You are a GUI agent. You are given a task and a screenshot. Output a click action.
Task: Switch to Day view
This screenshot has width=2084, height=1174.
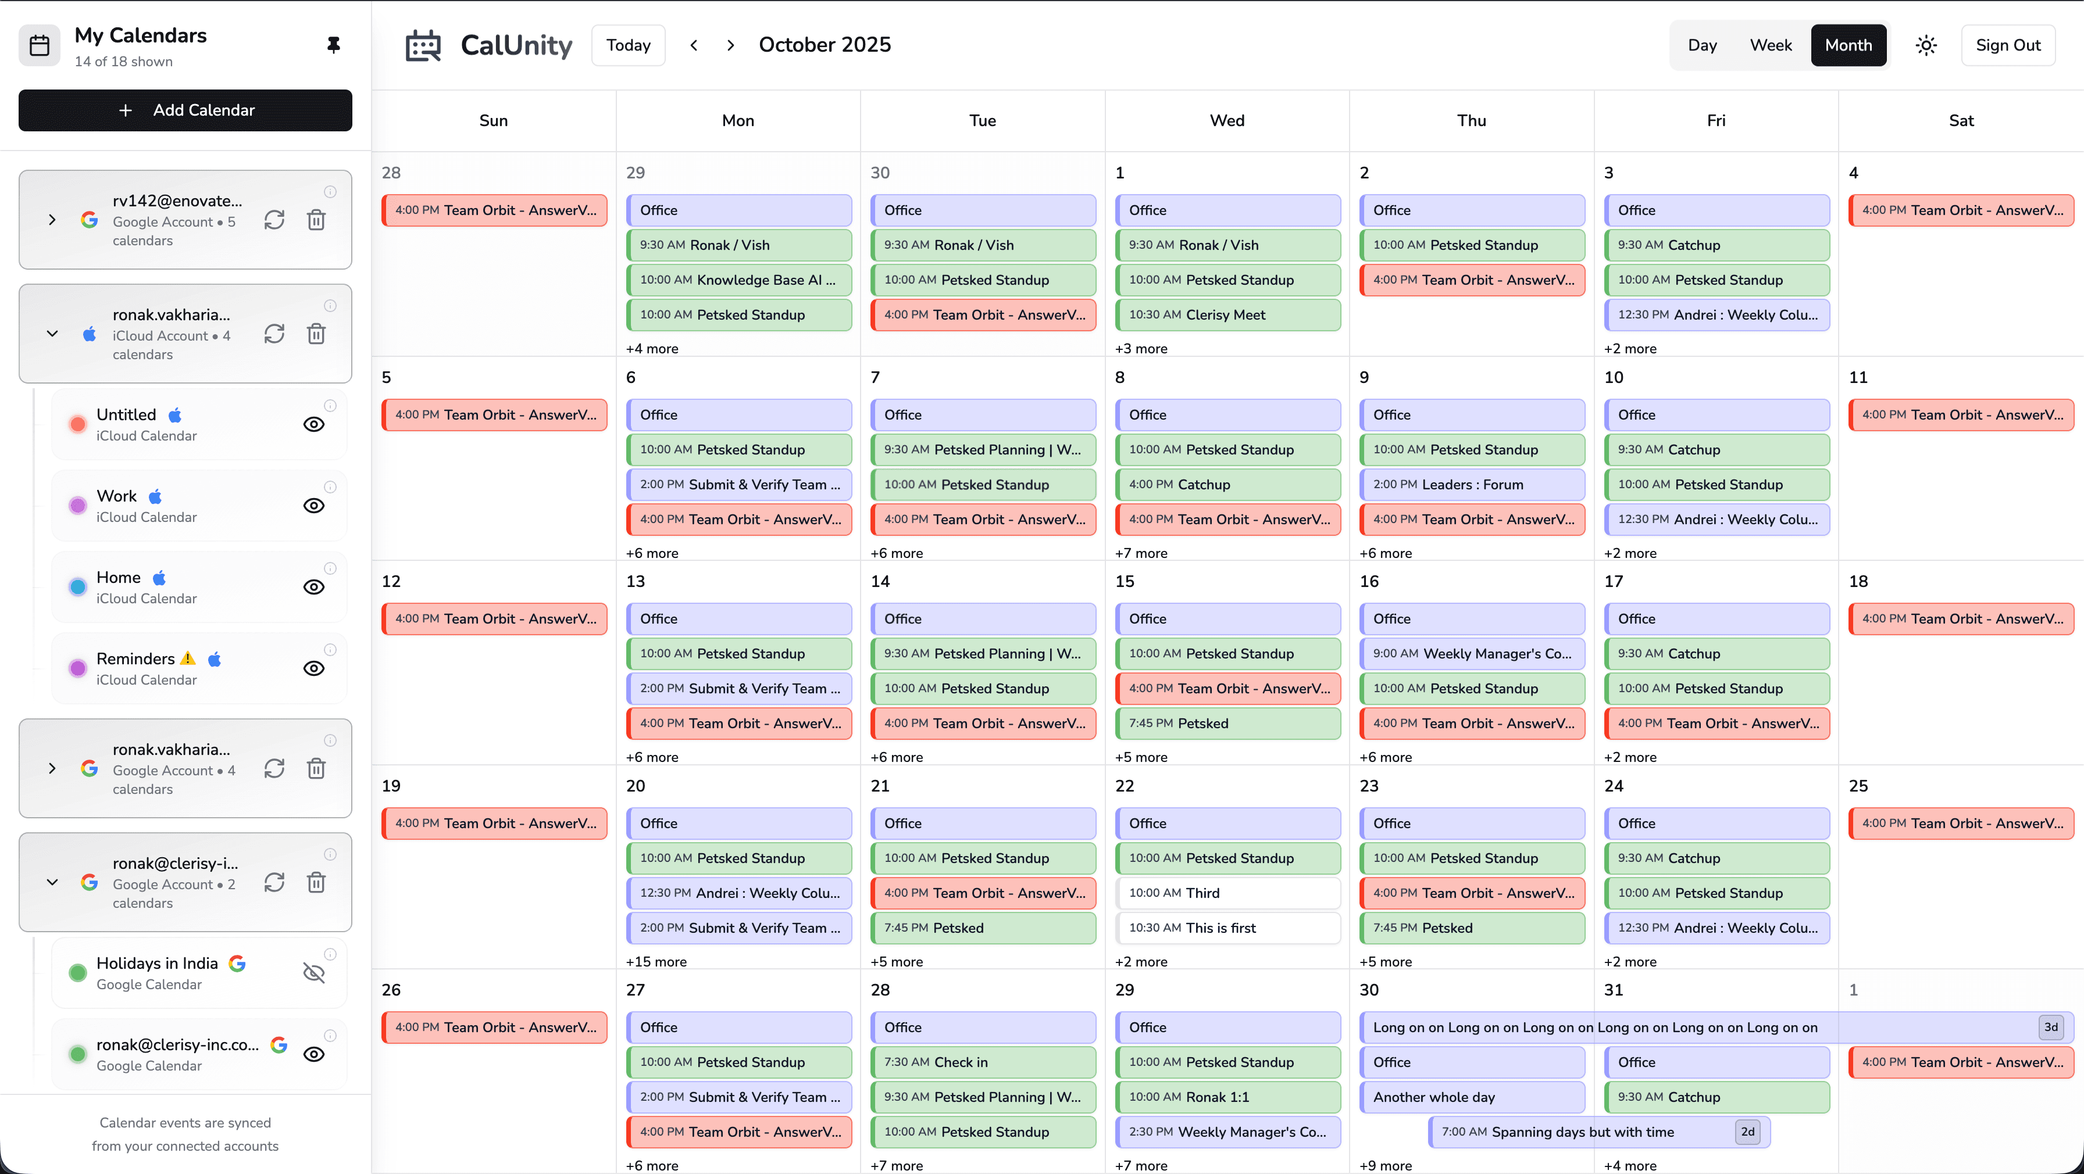pyautogui.click(x=1702, y=45)
